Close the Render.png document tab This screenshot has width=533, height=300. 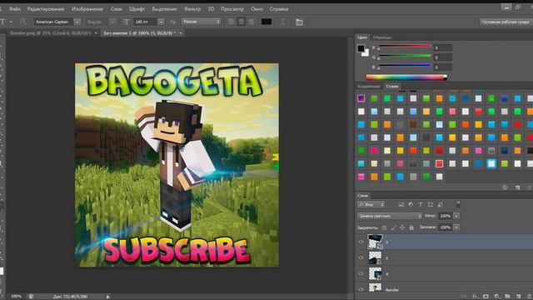pos(96,33)
